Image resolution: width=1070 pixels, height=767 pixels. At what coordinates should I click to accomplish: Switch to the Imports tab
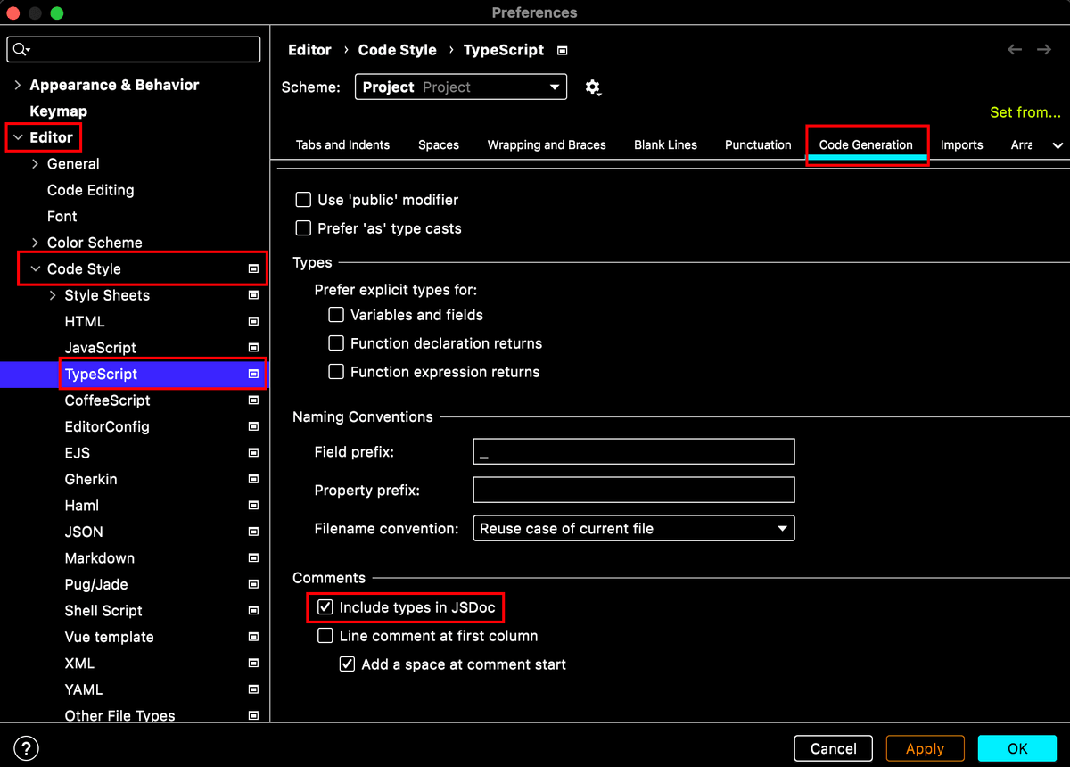[961, 144]
